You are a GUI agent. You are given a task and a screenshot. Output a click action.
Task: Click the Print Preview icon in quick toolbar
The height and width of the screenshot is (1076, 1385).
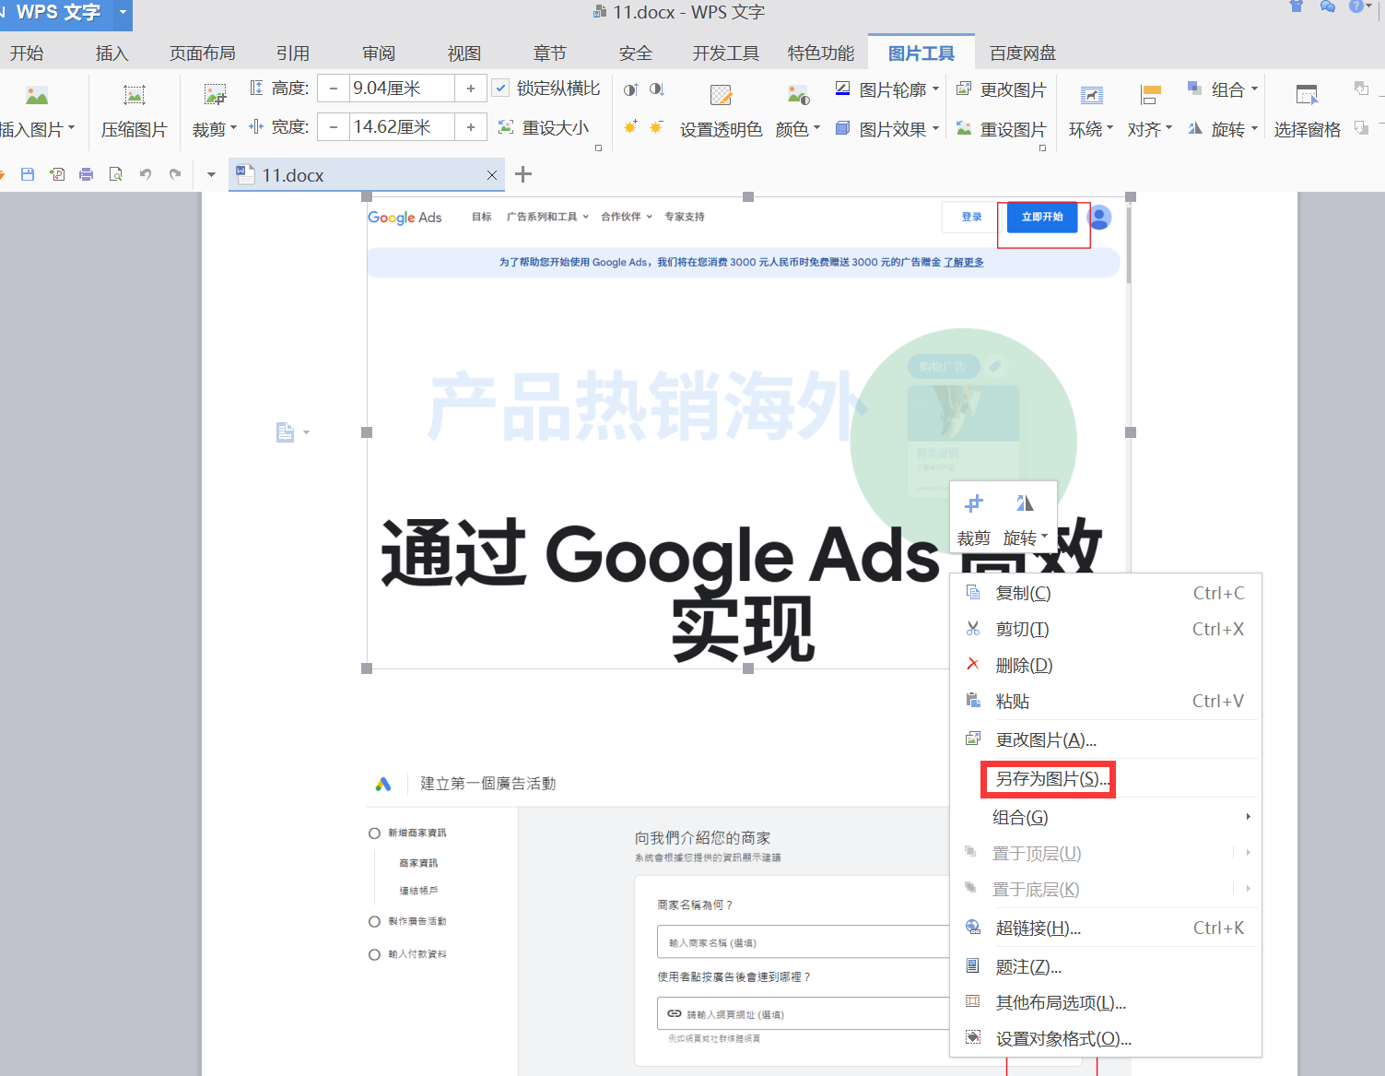pyautogui.click(x=115, y=174)
